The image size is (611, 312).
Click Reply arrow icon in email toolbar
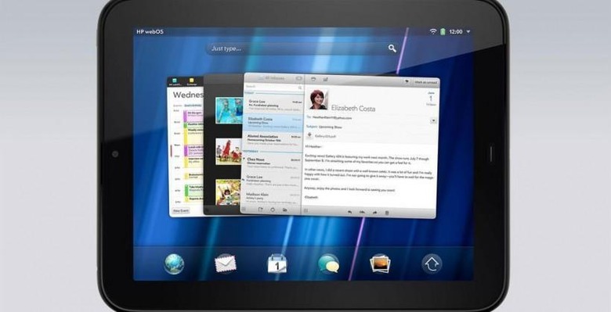[x=349, y=213]
